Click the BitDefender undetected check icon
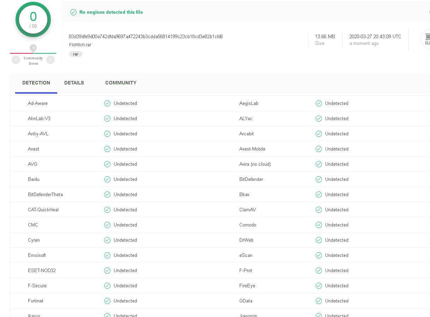 pyautogui.click(x=319, y=179)
